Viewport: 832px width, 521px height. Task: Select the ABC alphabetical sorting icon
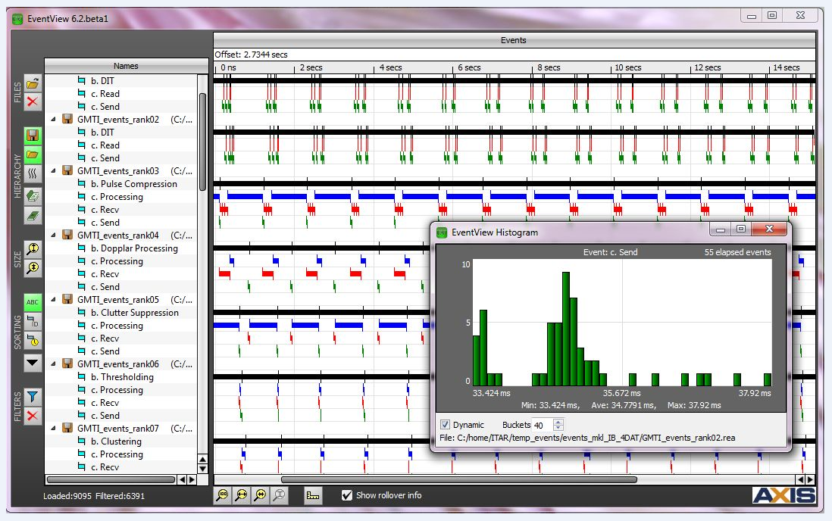coord(33,302)
